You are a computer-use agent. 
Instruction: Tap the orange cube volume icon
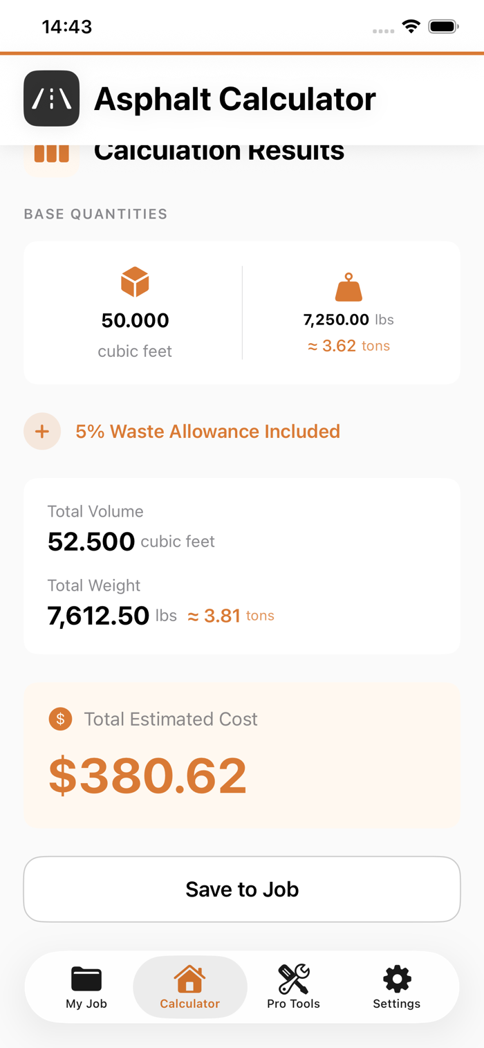[135, 282]
